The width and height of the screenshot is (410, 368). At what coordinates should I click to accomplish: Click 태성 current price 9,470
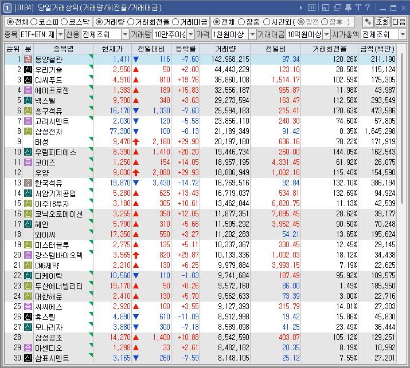122,142
